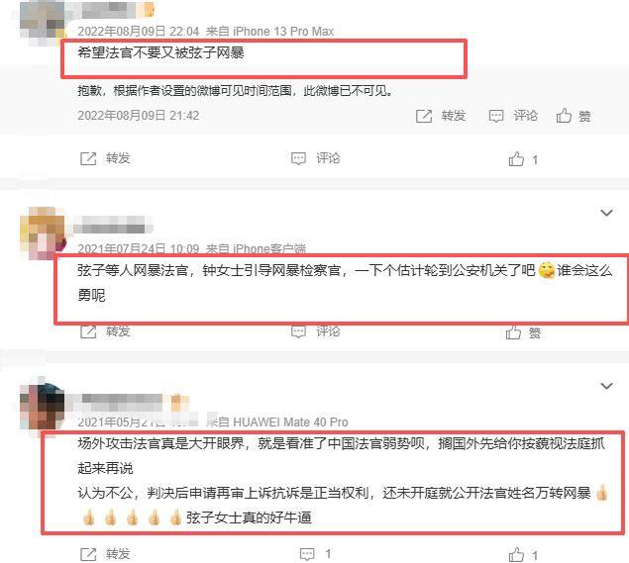Like first post showing 1 like
The height and width of the screenshot is (563, 629).
pos(516,159)
